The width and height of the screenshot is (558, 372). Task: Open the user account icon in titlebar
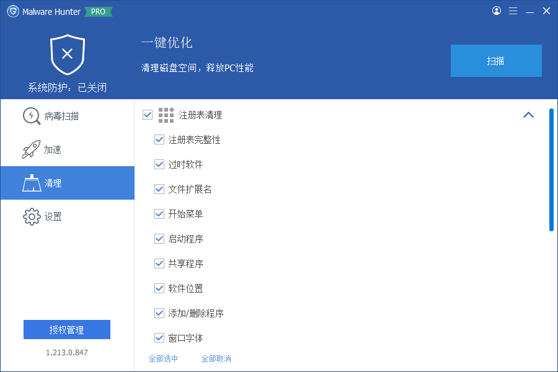(496, 11)
